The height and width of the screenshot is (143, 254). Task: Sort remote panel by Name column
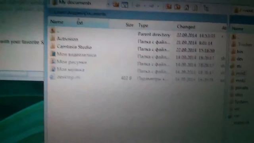tap(237, 29)
